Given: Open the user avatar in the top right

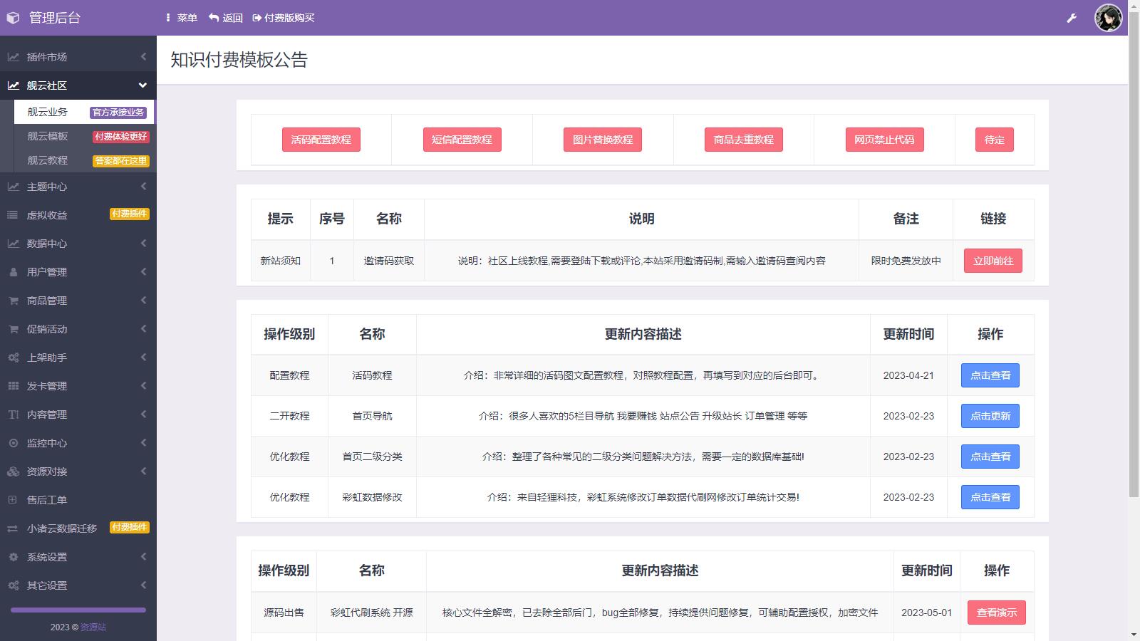Looking at the screenshot, I should click(1108, 18).
